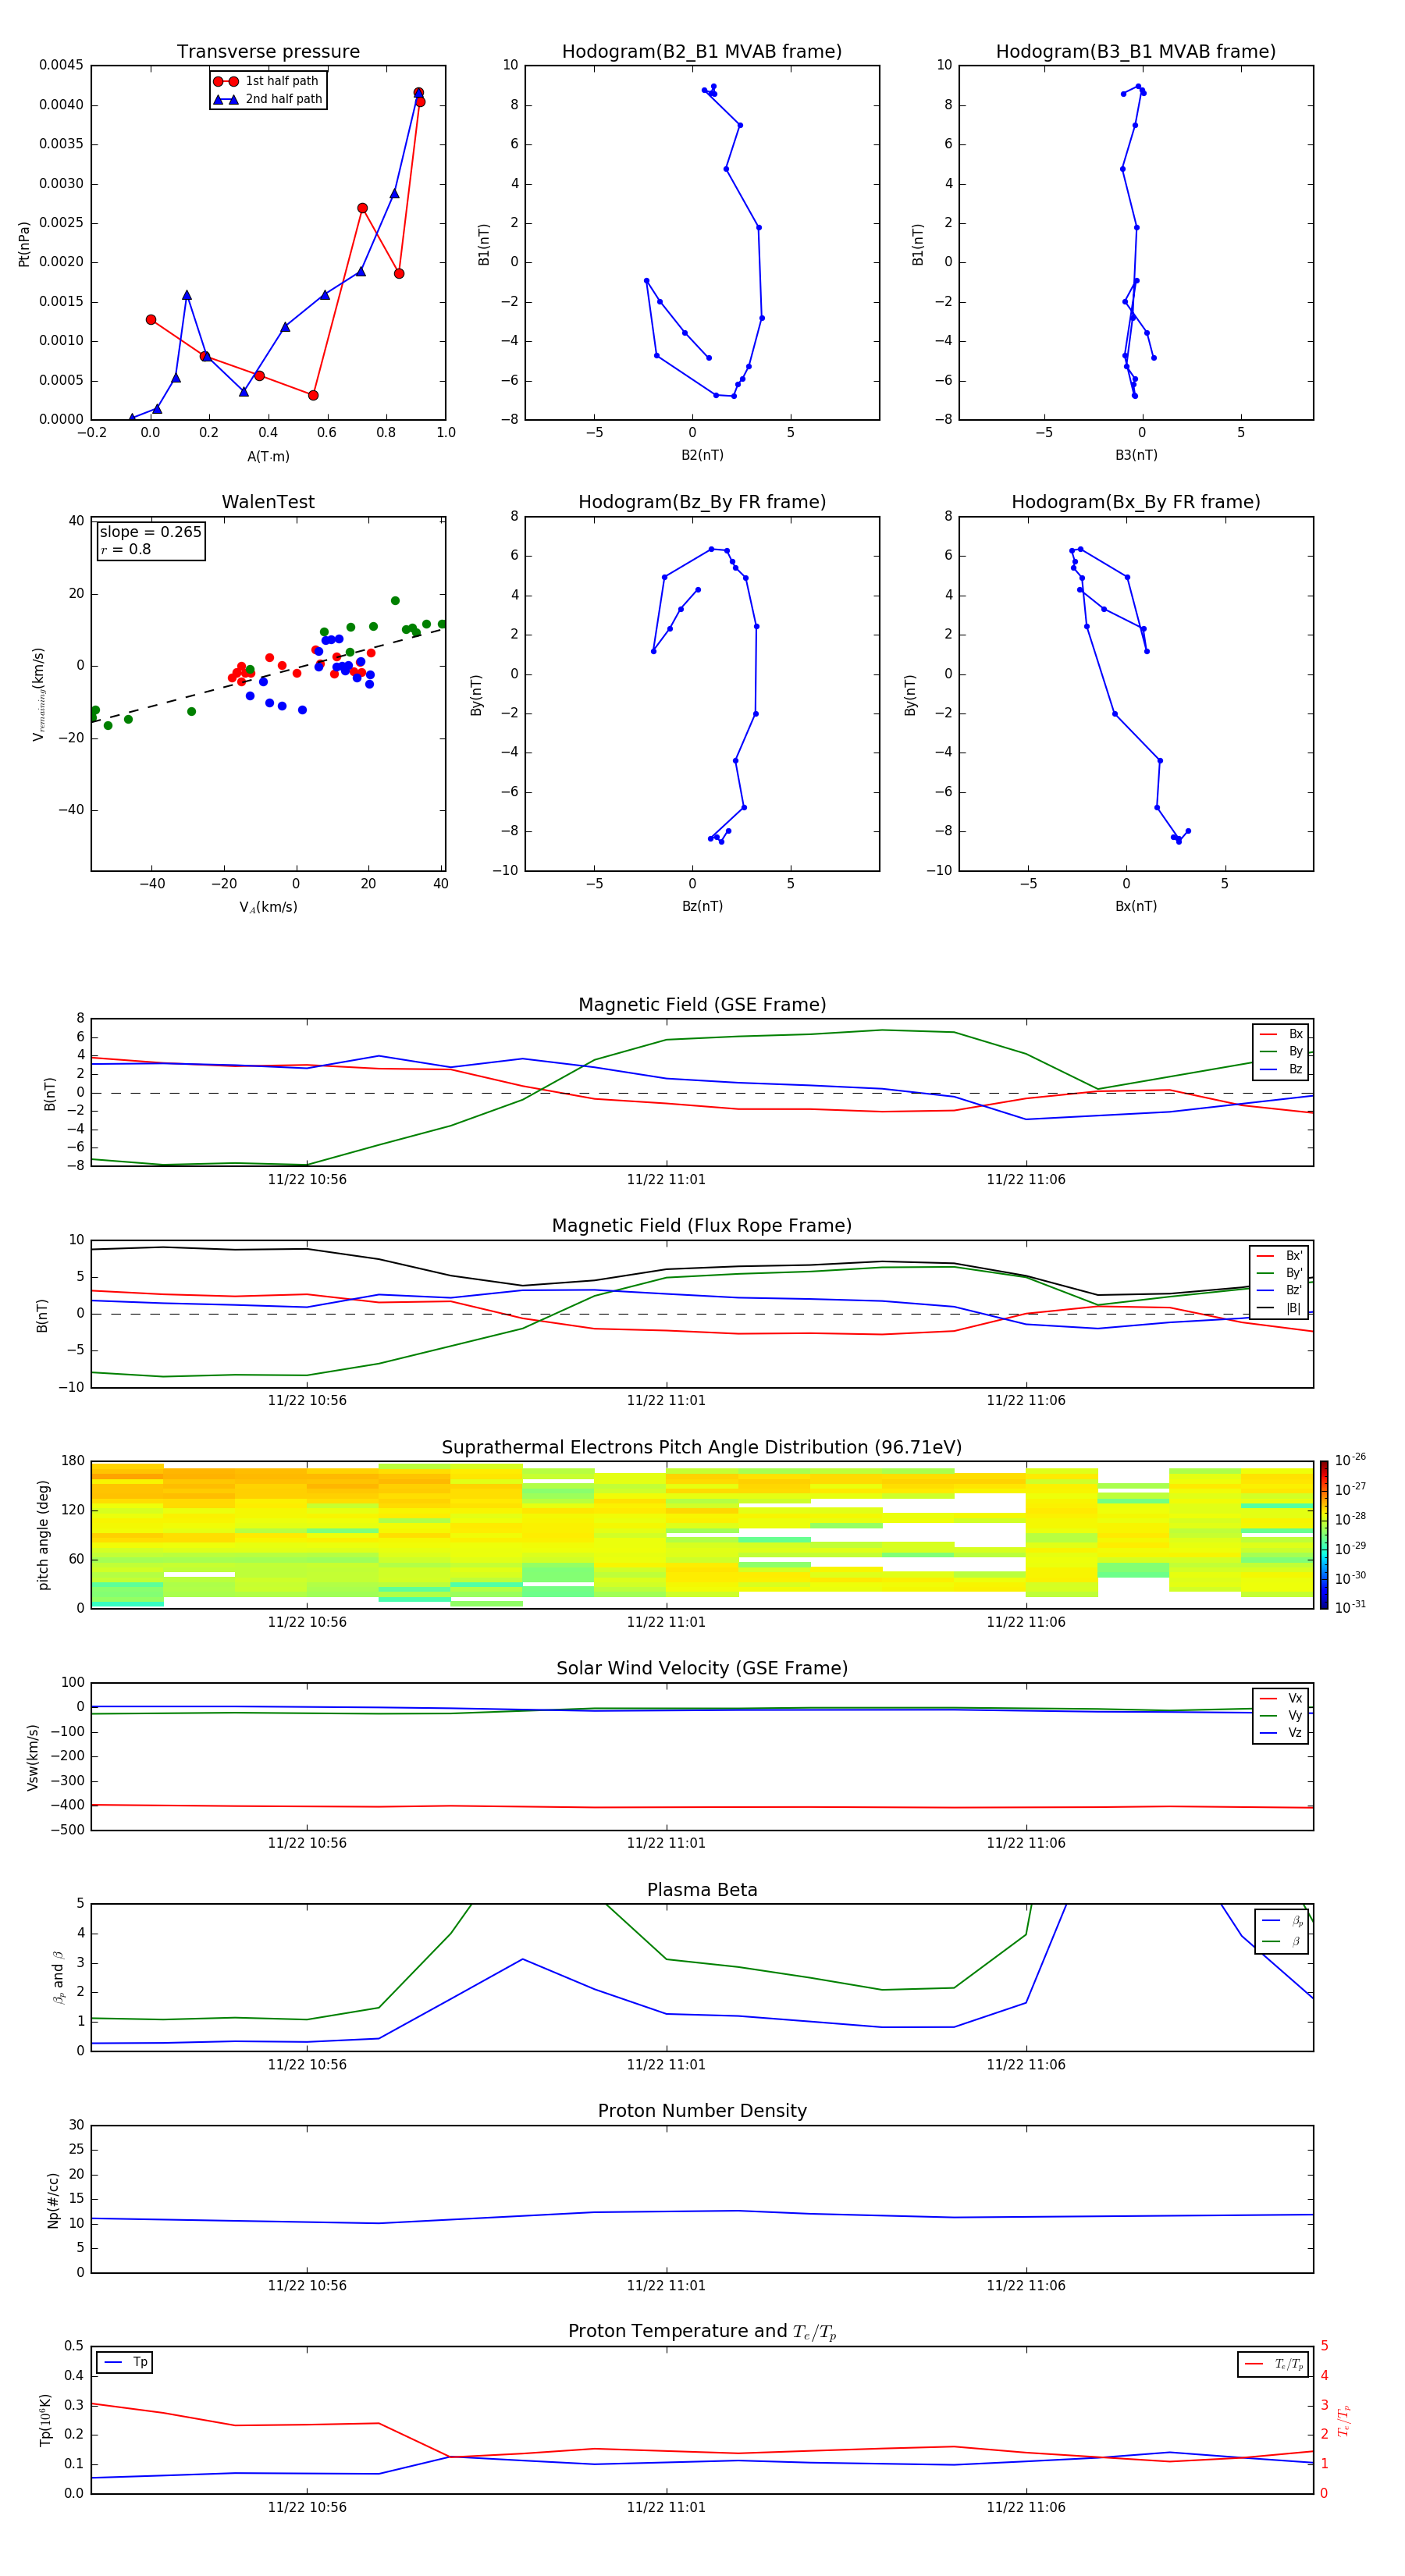Click the 'WalenTest' plot title
Viewport: 1405px width, 2576px height.
(268, 502)
